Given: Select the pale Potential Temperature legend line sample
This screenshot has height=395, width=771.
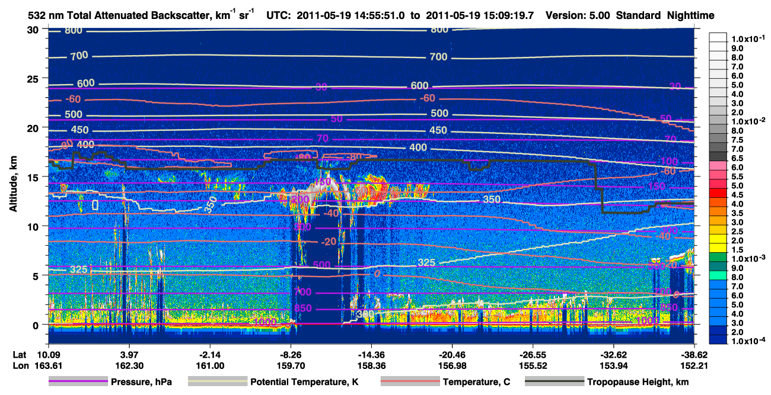Looking at the screenshot, I should pos(218,381).
